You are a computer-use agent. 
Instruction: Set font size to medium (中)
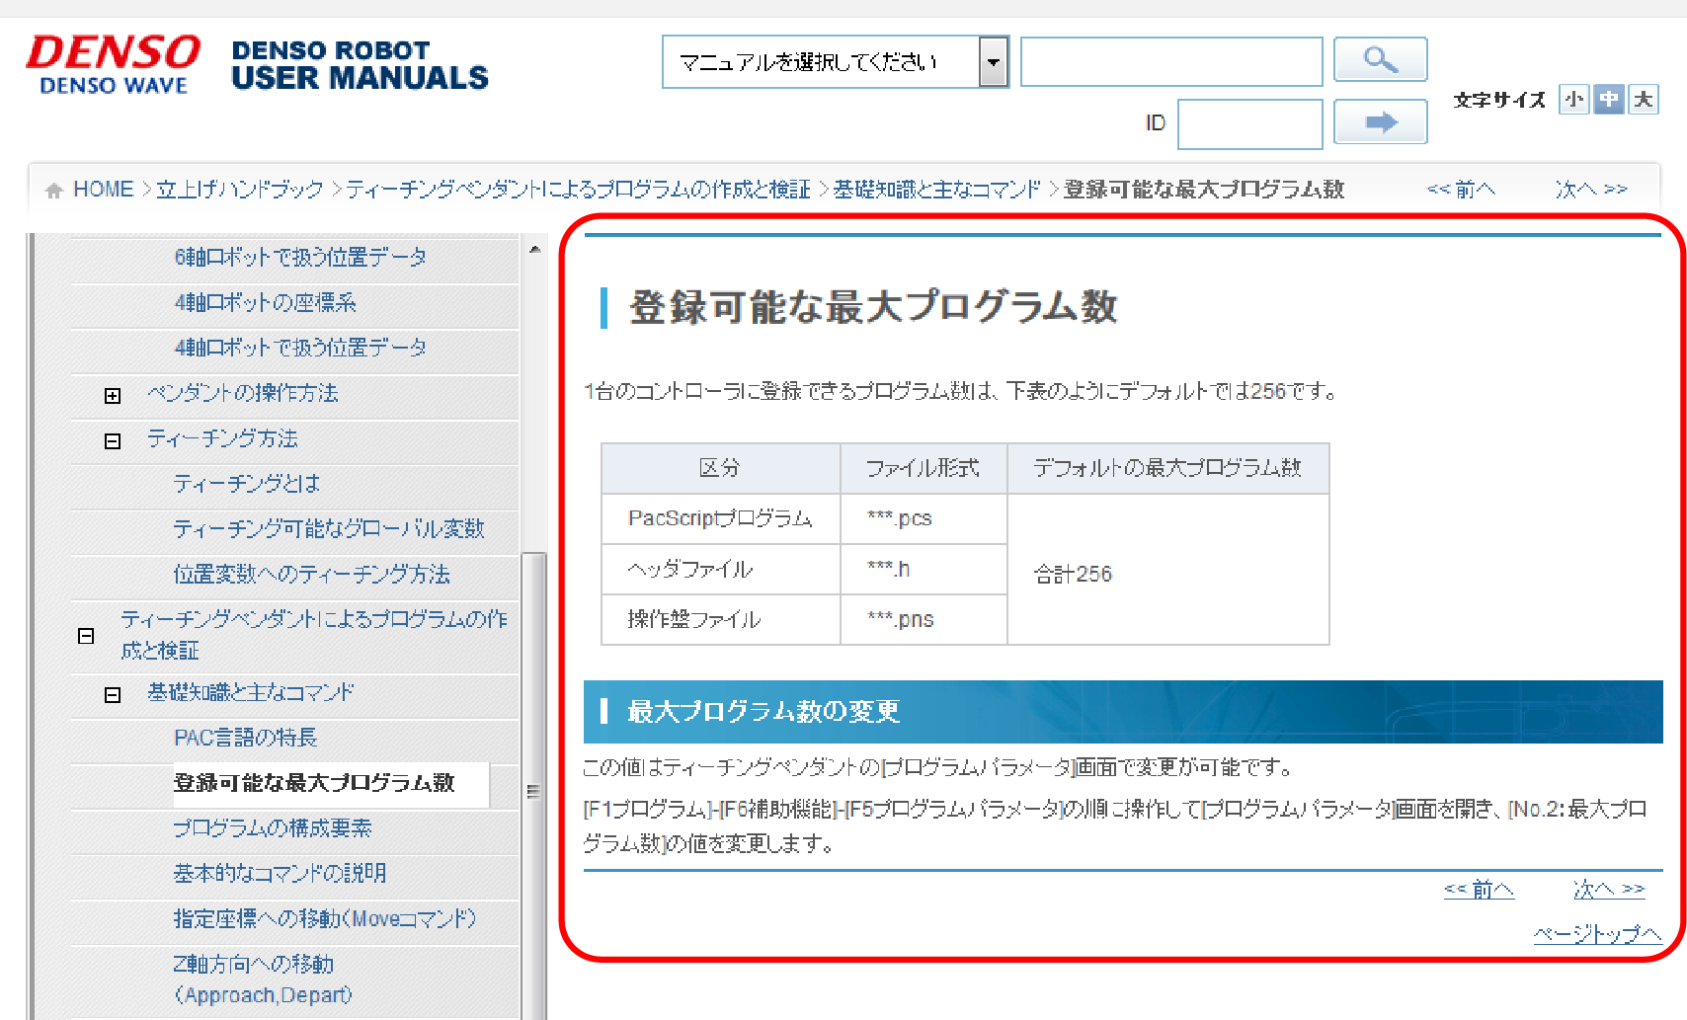tap(1609, 100)
